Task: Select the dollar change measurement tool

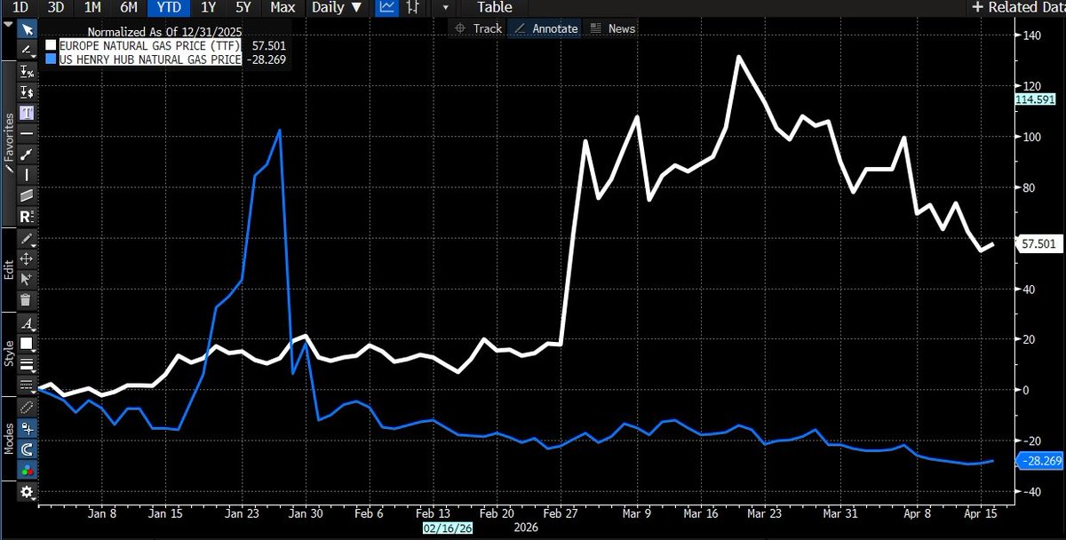Action: click(x=27, y=91)
